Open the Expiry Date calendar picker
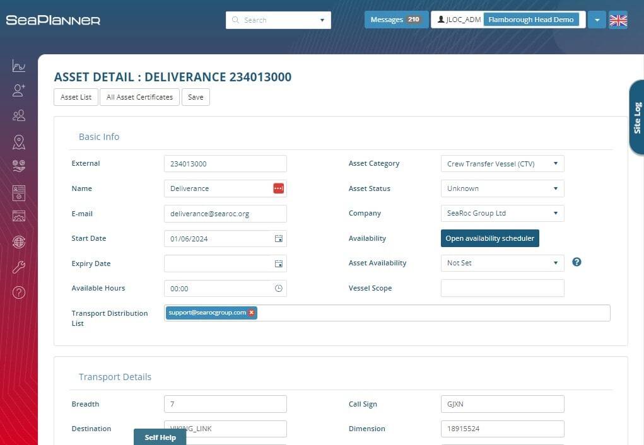Viewport: 644px width, 445px height. pos(278,263)
